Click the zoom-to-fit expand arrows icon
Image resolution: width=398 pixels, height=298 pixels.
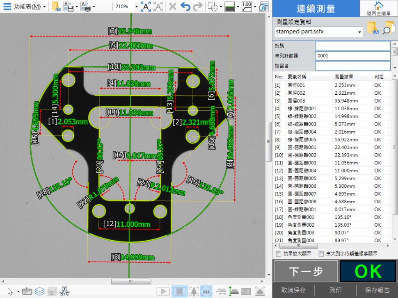[146, 7]
